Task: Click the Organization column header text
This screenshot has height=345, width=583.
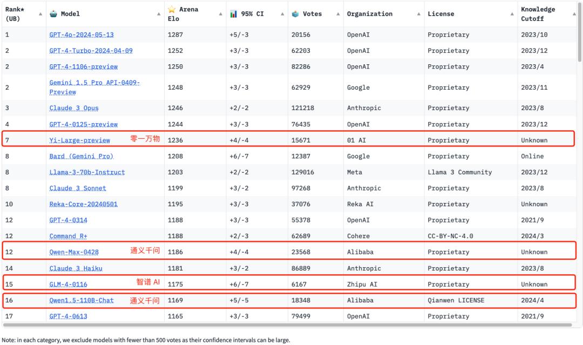Action: [370, 13]
